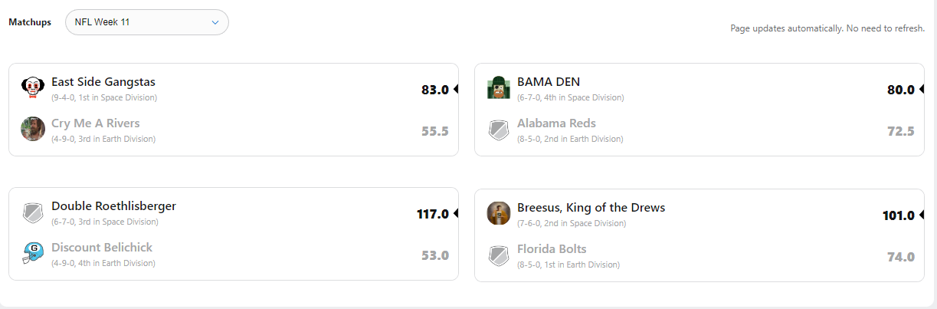Open the NFL Week 11 matchups dropdown
Viewport: 937px width, 309px height.
point(147,22)
